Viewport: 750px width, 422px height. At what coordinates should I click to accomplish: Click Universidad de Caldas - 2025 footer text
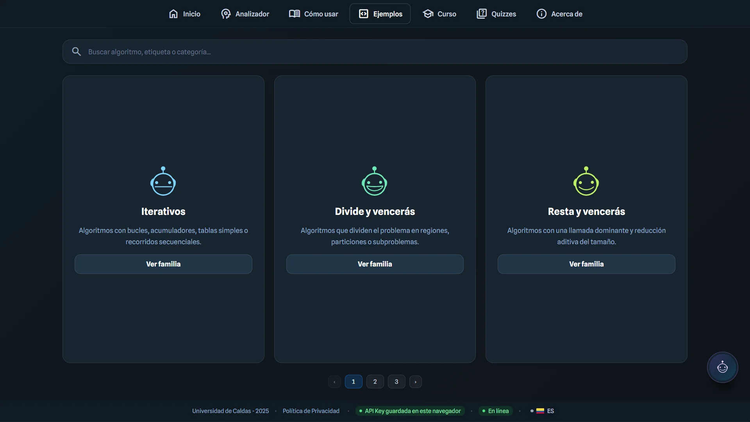point(230,411)
